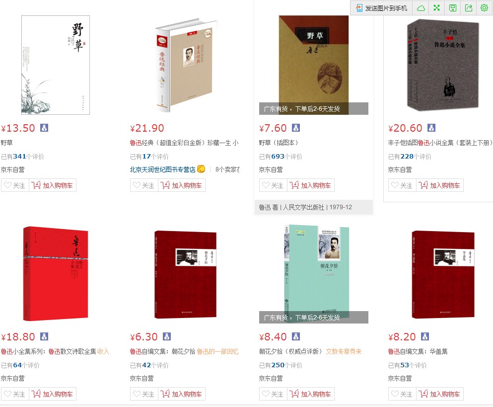Click 加入购物车 for 朝花夕拾 at ¥6.30
Image resolution: width=493 pixels, height=407 pixels.
point(182,394)
